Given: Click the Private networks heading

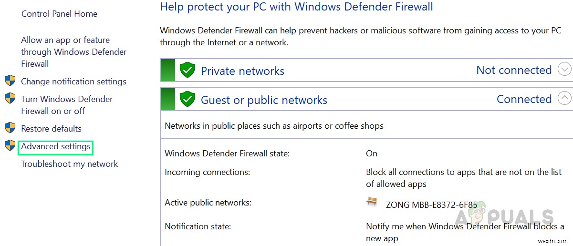Looking at the screenshot, I should pos(242,71).
